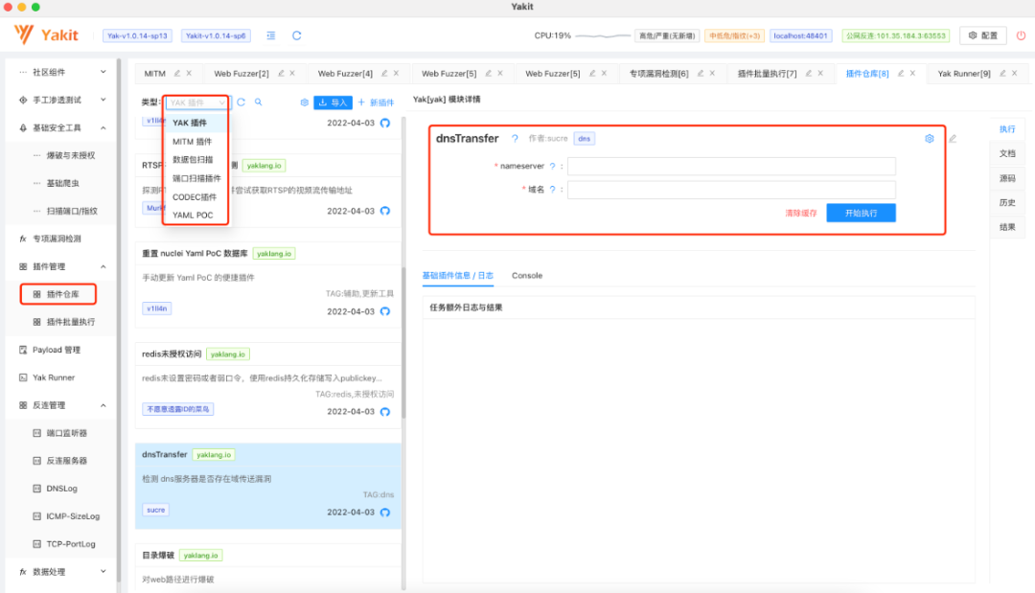The image size is (1035, 593).
Task: Switch to 插件批量执行[7] tab
Action: [767, 73]
